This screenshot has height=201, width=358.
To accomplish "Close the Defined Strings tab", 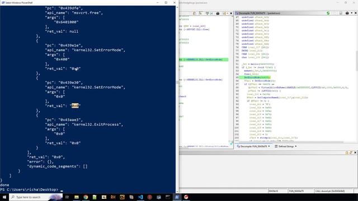I will (296, 146).
